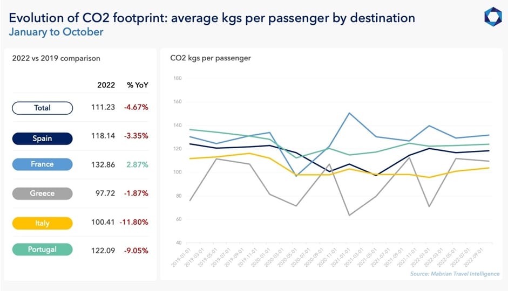Click the % YoY column header
The image size is (508, 291).
coord(137,85)
